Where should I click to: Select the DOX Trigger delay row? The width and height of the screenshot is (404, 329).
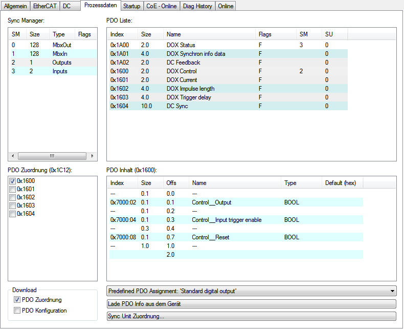coord(228,97)
